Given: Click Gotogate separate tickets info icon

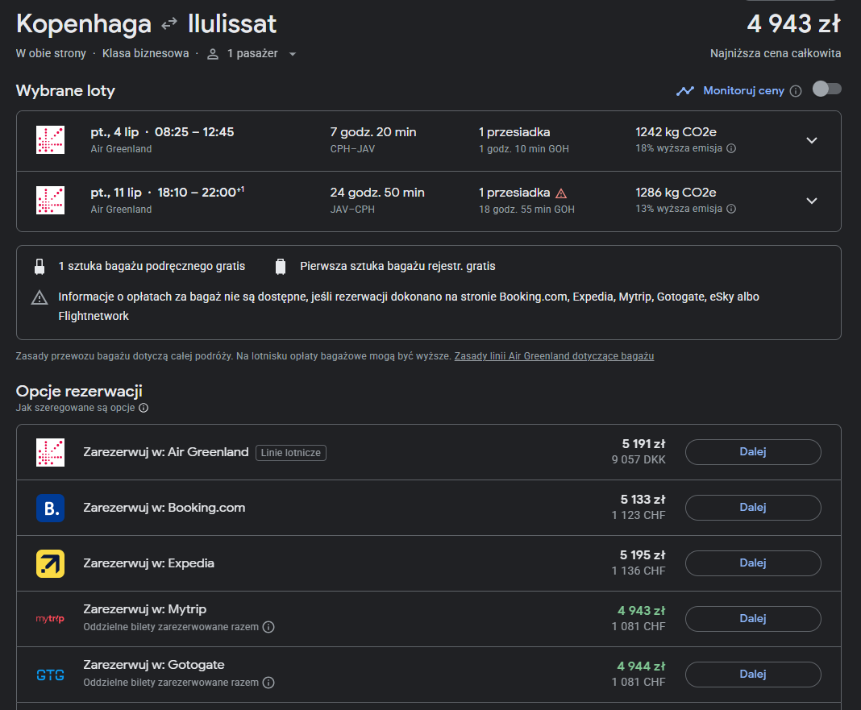Looking at the screenshot, I should click(x=268, y=683).
